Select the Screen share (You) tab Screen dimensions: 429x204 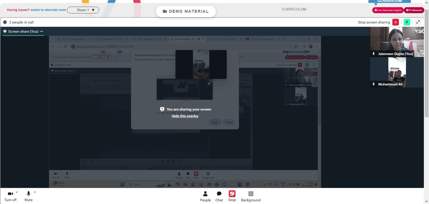click(23, 31)
